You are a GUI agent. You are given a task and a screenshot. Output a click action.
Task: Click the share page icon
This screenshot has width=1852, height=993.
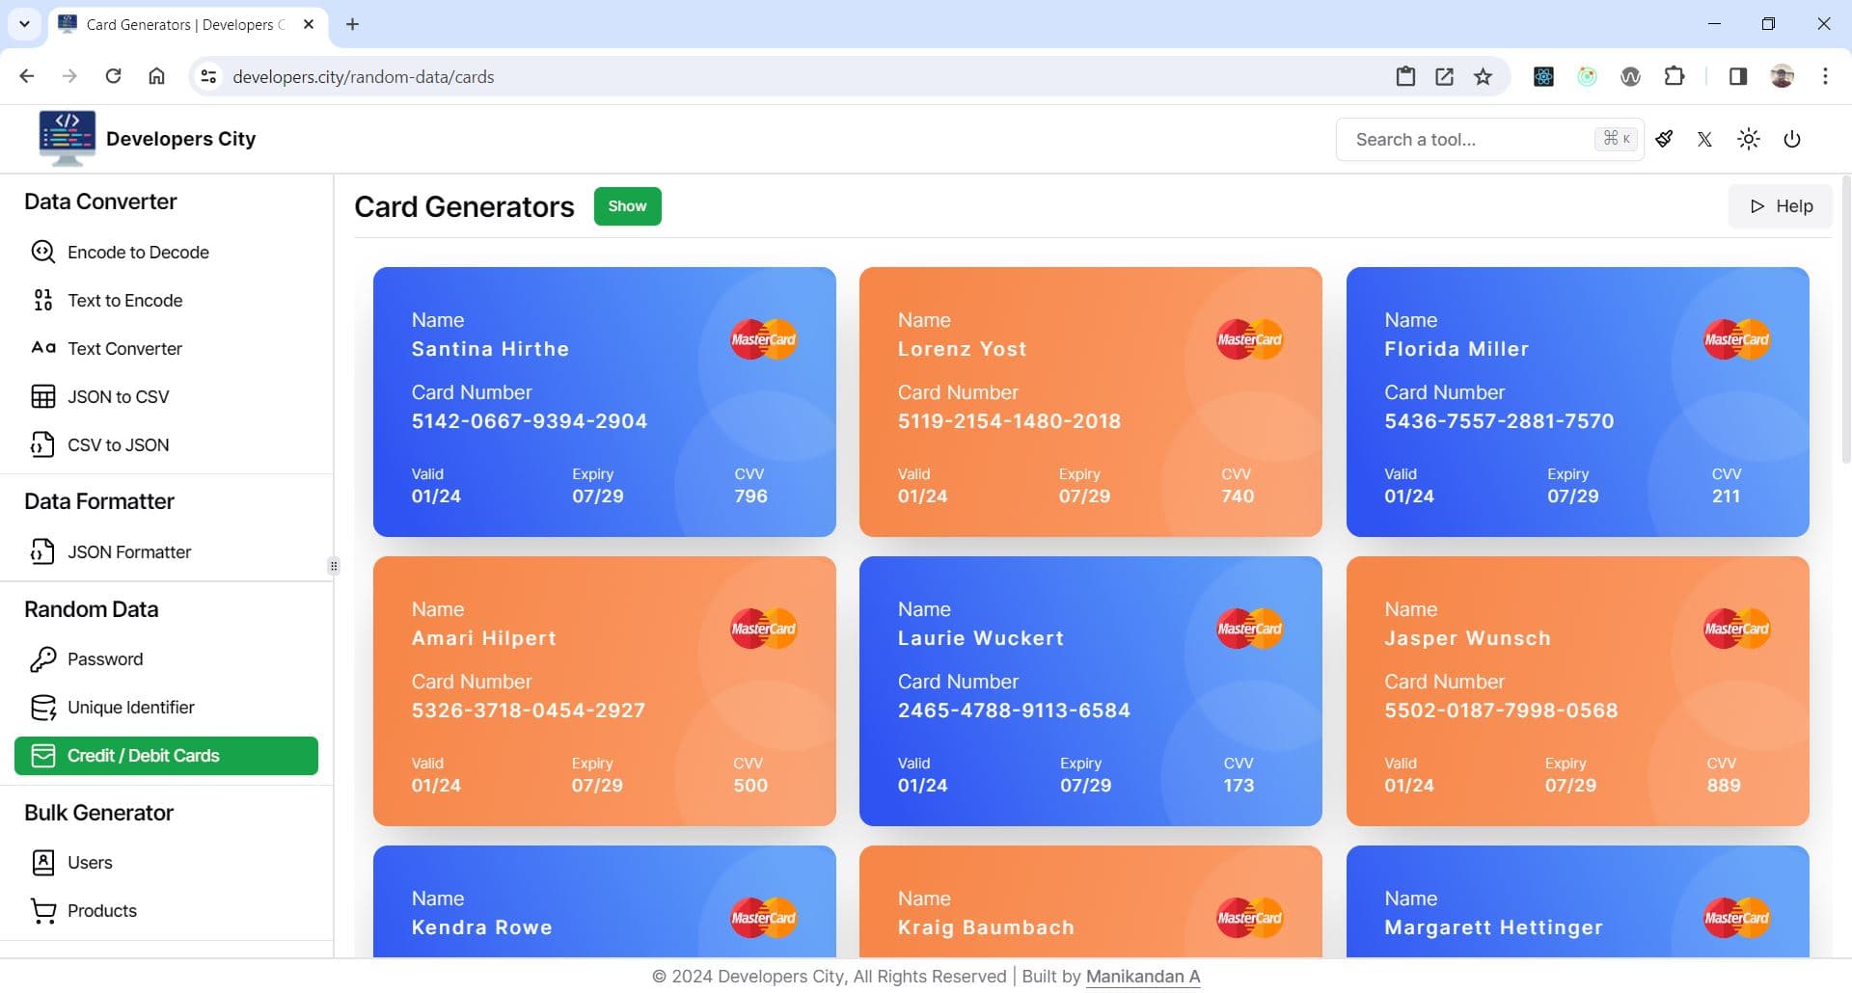1444,76
